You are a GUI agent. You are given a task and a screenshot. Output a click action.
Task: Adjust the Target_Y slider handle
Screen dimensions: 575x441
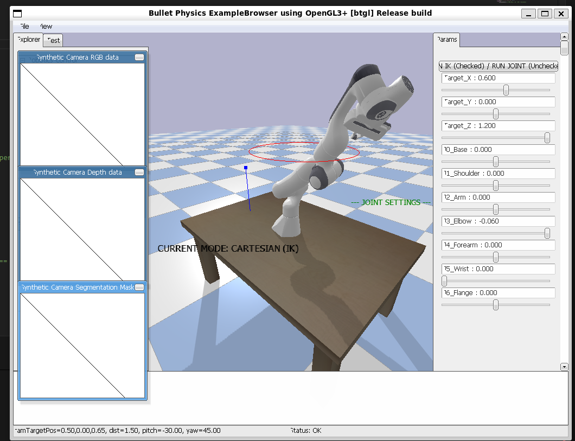pyautogui.click(x=496, y=114)
